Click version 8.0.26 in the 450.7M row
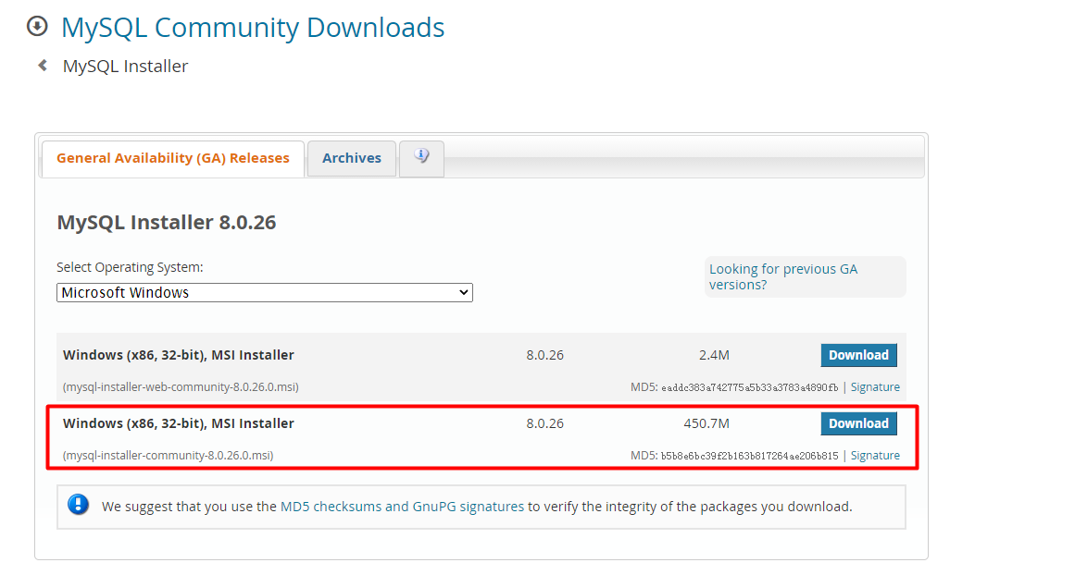This screenshot has width=1075, height=575. [x=545, y=423]
